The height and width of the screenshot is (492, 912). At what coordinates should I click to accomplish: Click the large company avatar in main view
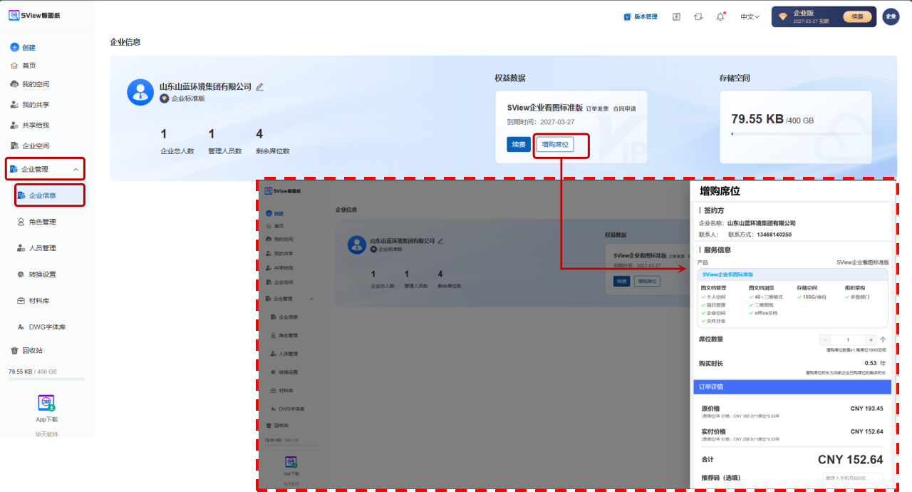coord(140,92)
